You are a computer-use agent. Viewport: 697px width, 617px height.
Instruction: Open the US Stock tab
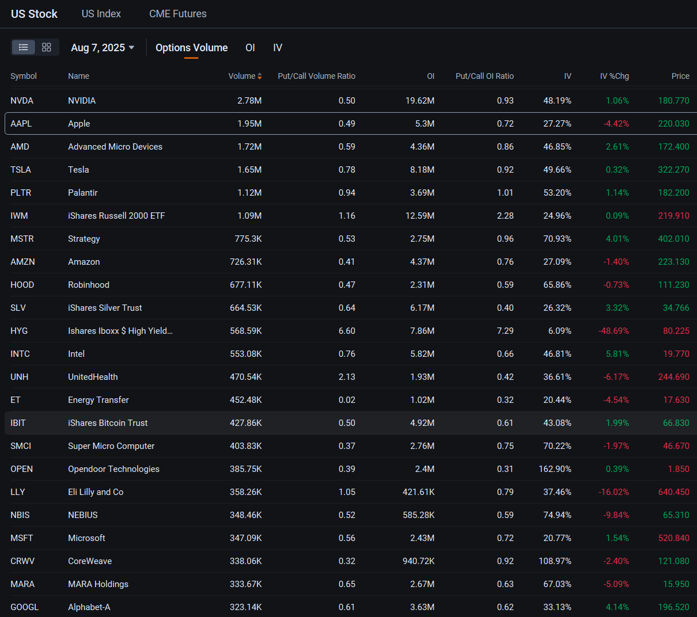(35, 14)
